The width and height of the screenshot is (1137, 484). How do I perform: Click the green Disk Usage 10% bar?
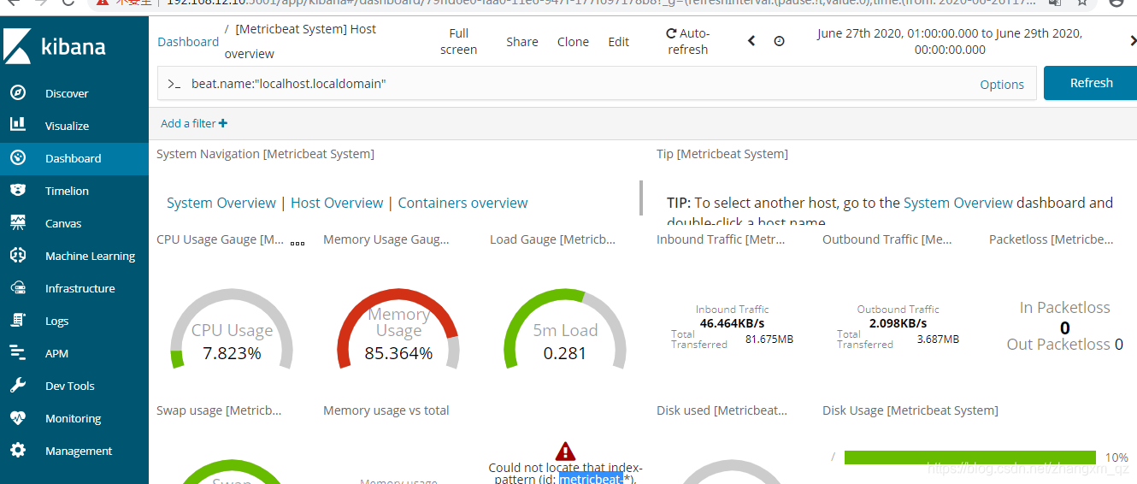click(x=969, y=457)
